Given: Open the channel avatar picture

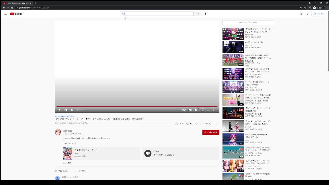Looking at the screenshot, I should [58, 132].
